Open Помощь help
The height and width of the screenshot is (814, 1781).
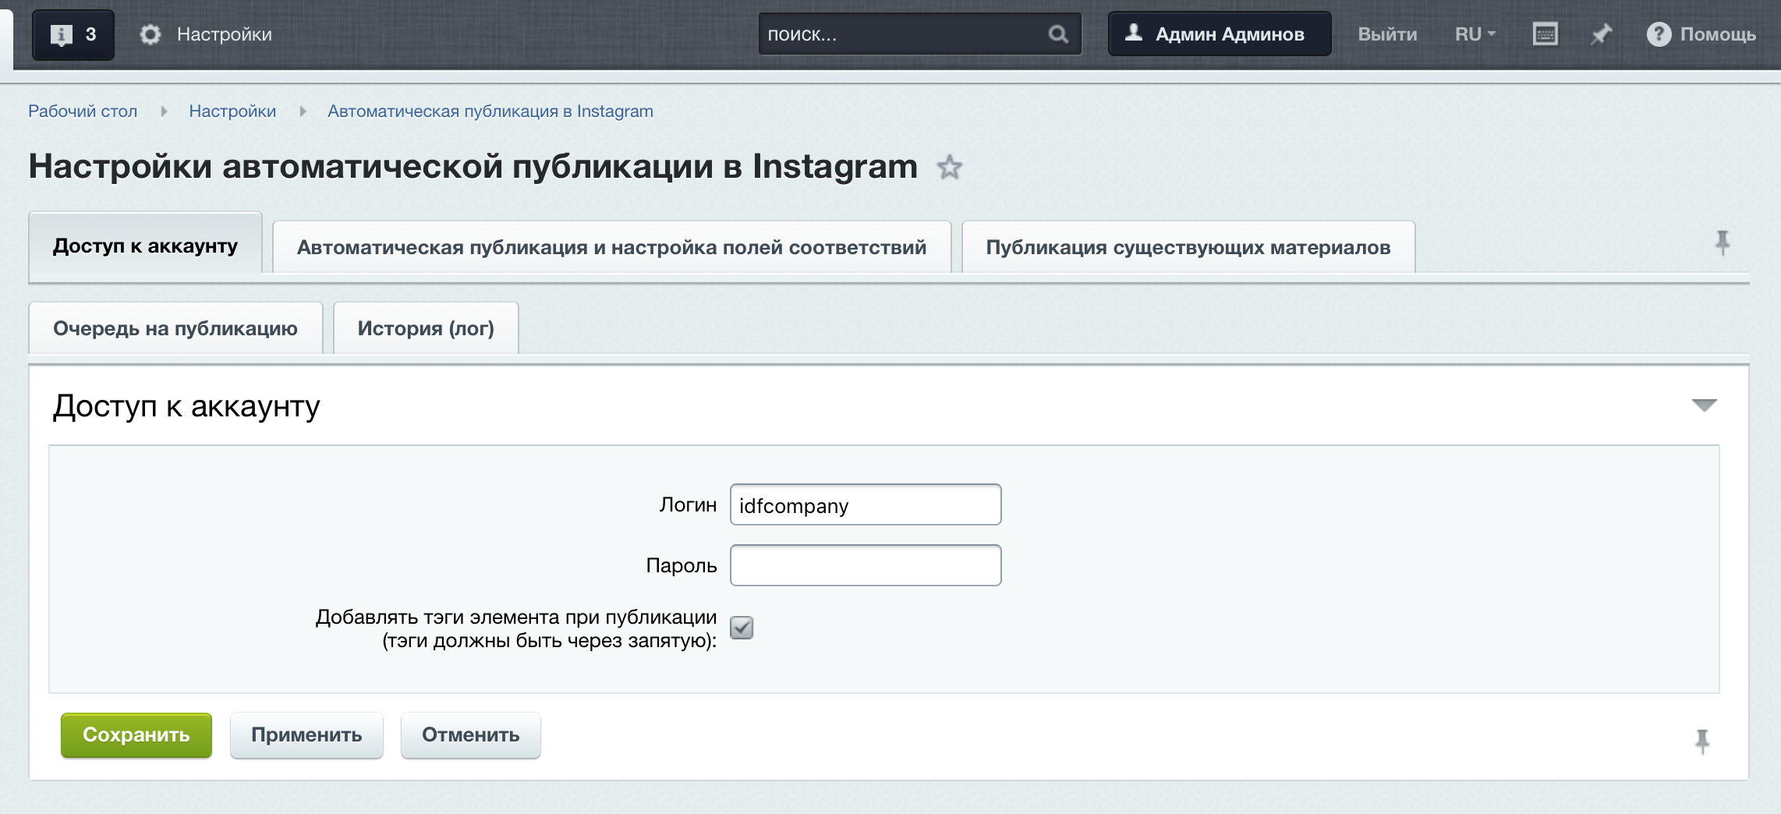coord(1701,34)
